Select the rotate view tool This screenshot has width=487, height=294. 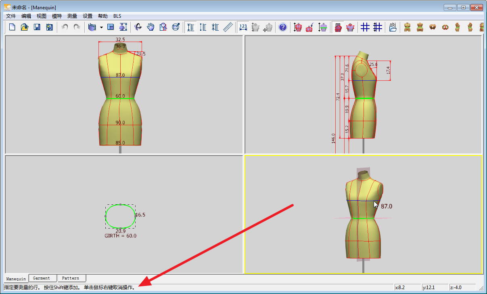pos(138,27)
